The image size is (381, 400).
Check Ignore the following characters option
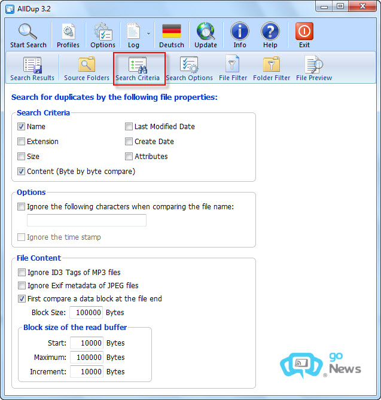point(21,206)
